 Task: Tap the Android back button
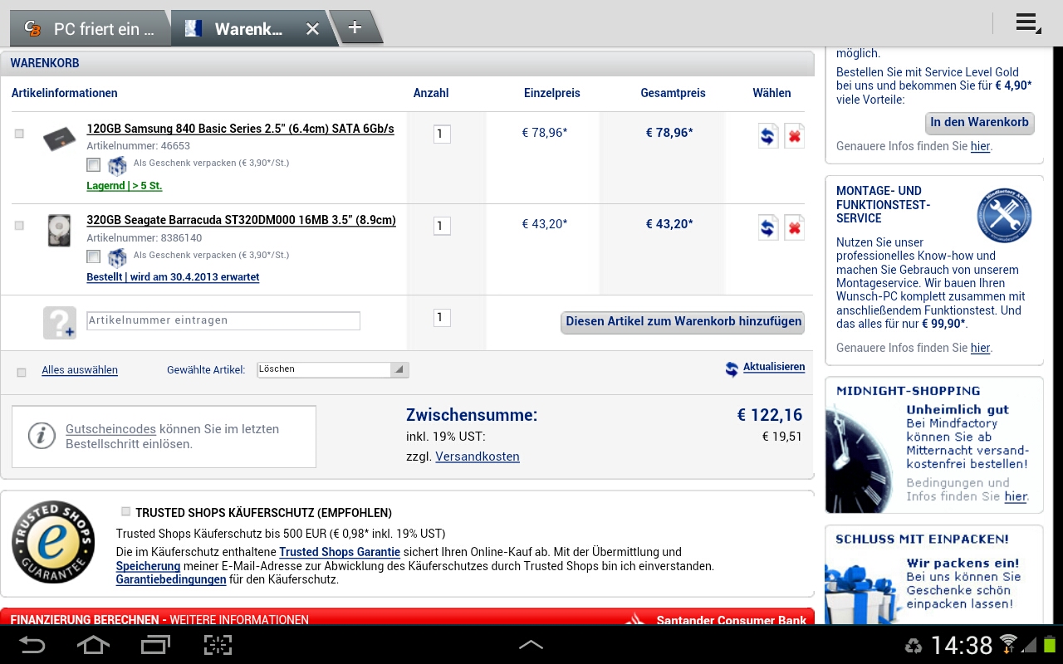click(x=32, y=645)
